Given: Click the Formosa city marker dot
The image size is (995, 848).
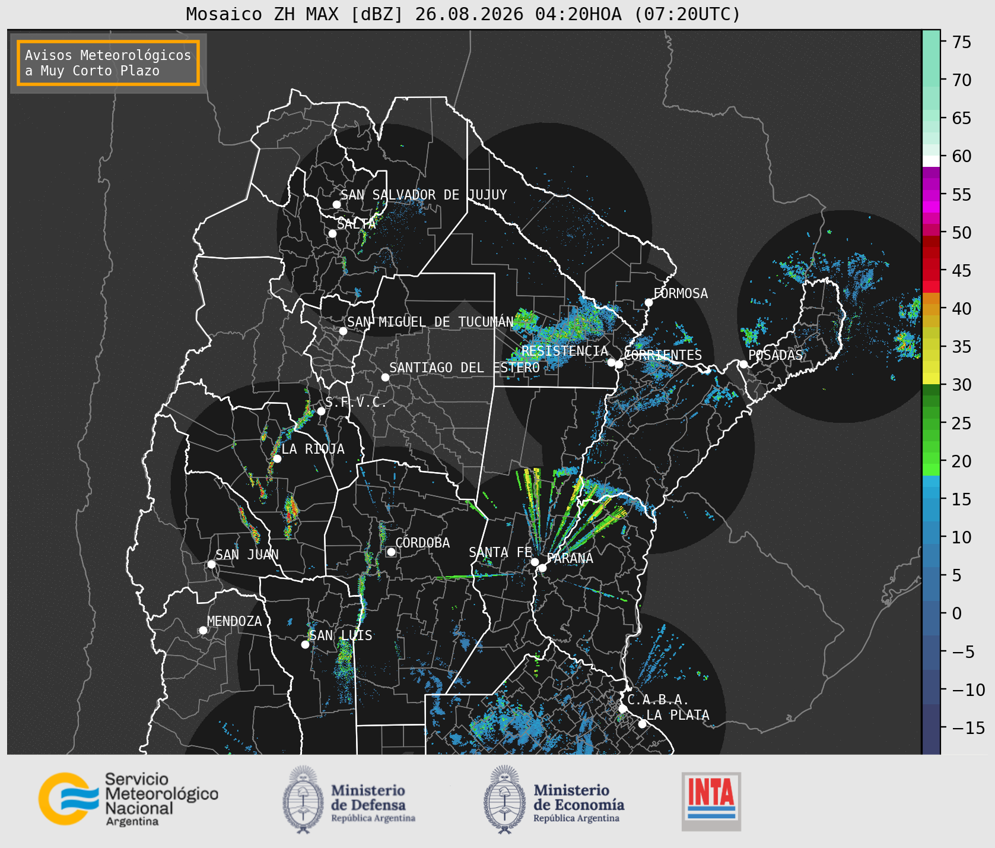Looking at the screenshot, I should coord(649,303).
